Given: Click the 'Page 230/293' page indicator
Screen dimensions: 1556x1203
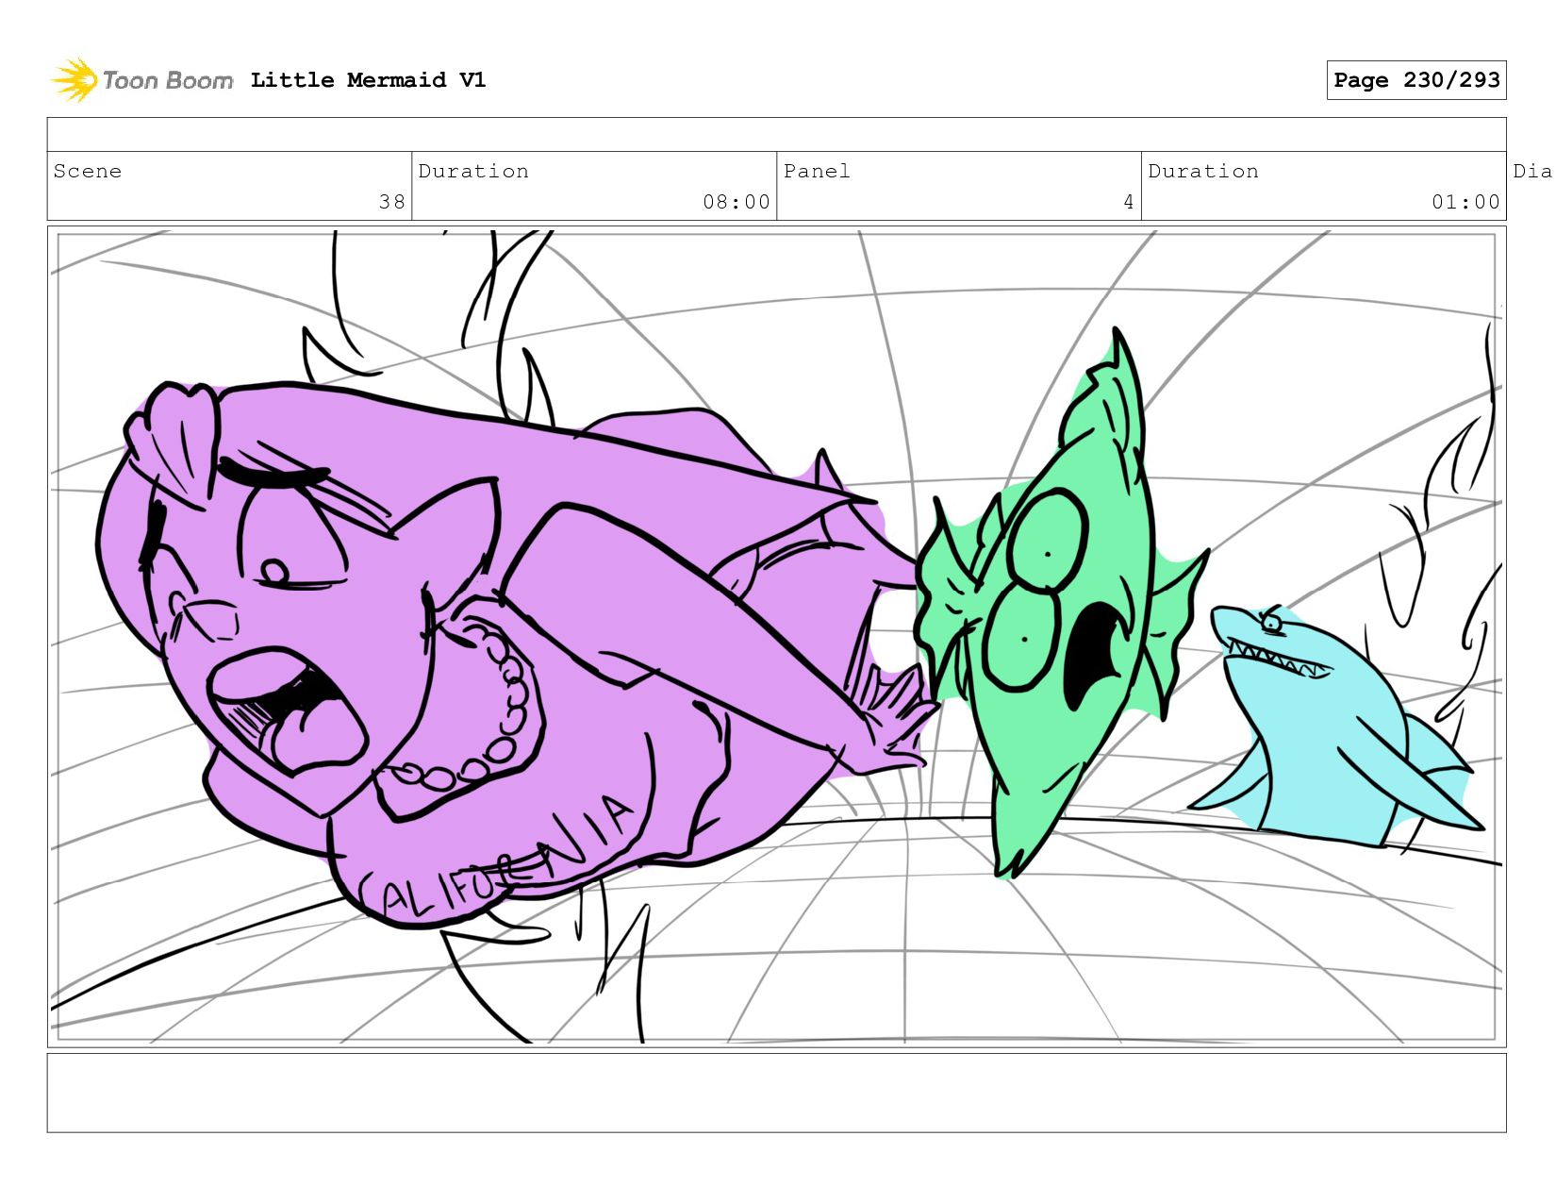Looking at the screenshot, I should 1416,80.
